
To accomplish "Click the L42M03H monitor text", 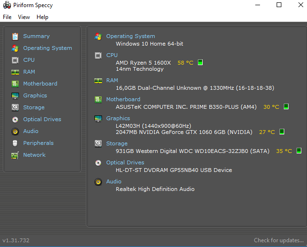I will click(154, 126).
